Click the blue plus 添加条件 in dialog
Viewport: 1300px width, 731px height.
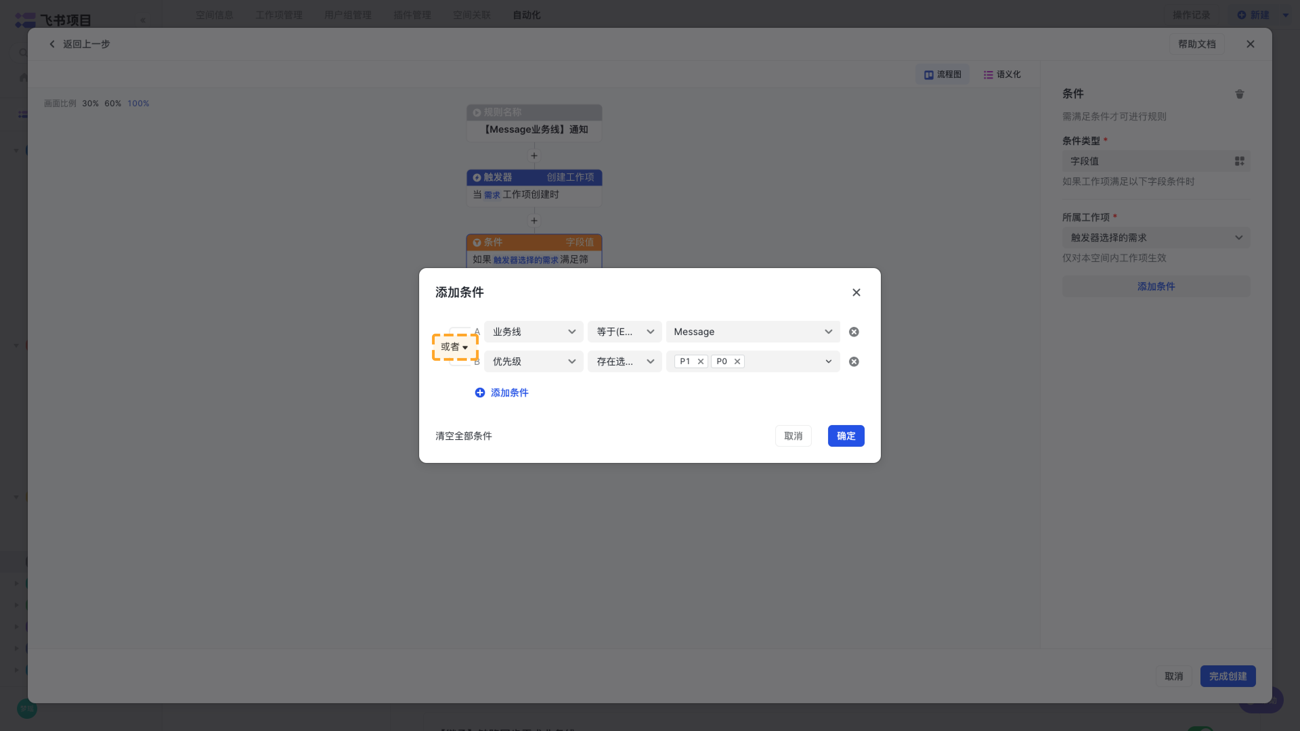(501, 393)
